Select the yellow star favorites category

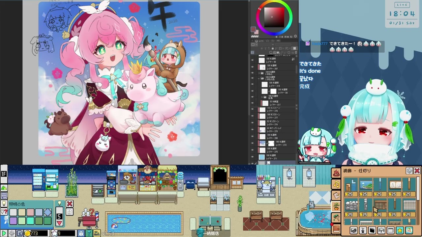point(400,230)
